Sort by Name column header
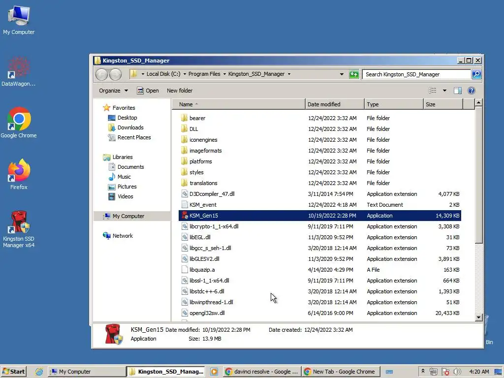Screen dimensions: 504x378 238,104
